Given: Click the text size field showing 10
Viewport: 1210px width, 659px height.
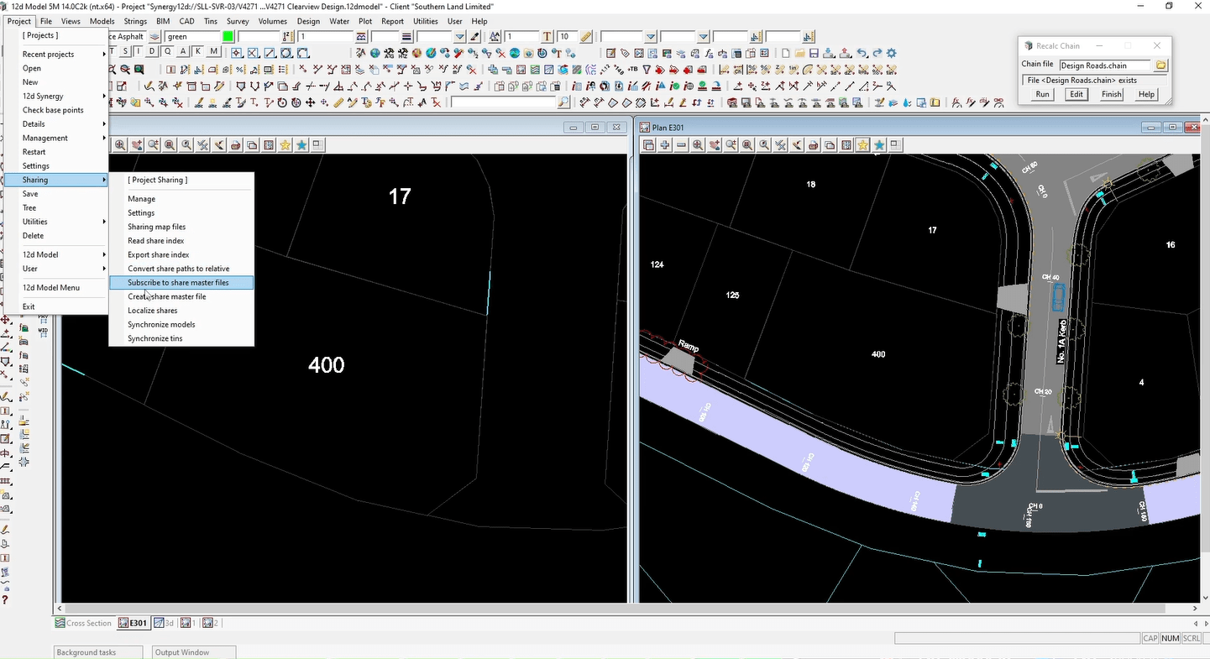Looking at the screenshot, I should pyautogui.click(x=568, y=37).
